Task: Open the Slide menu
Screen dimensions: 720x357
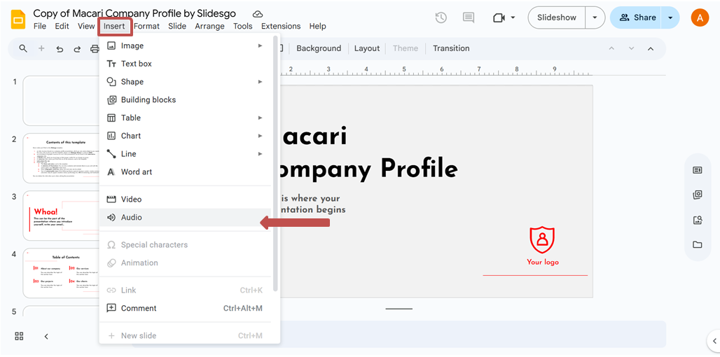Action: 176,26
